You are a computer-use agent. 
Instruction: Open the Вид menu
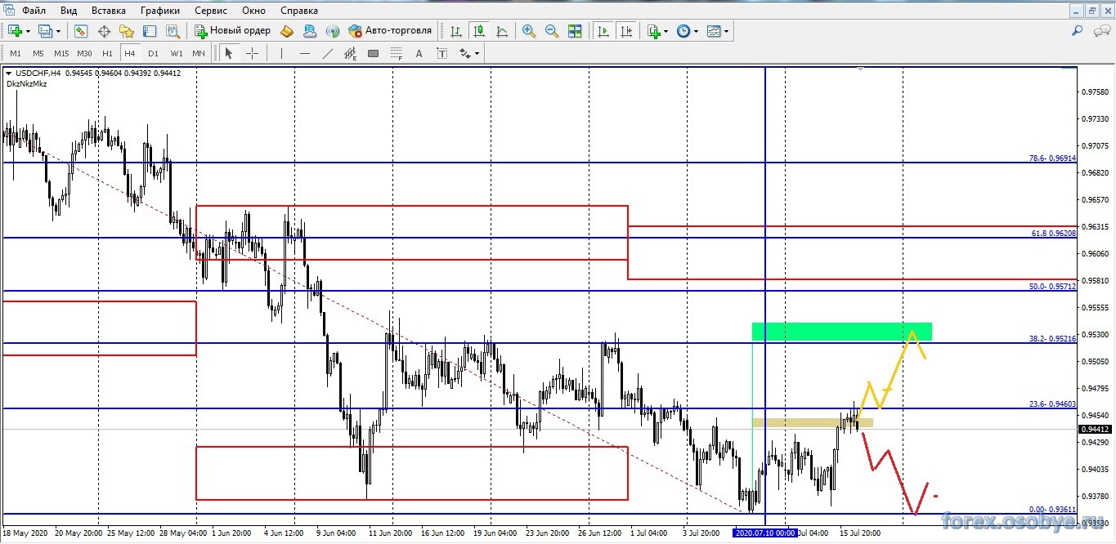point(69,11)
